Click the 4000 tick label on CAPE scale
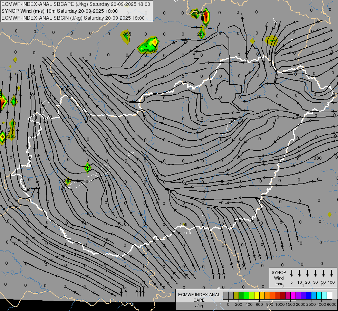 pos(321,304)
